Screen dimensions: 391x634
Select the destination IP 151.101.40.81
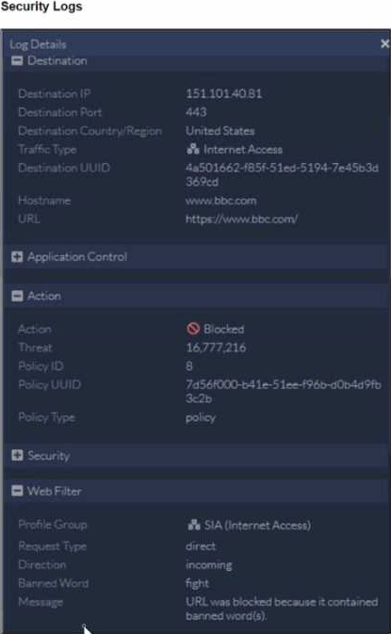point(223,94)
